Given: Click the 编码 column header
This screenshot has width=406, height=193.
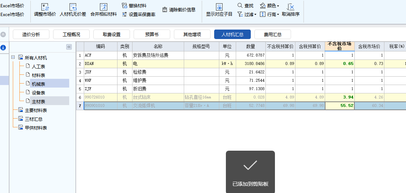Looking at the screenshot, I should [x=100, y=46].
